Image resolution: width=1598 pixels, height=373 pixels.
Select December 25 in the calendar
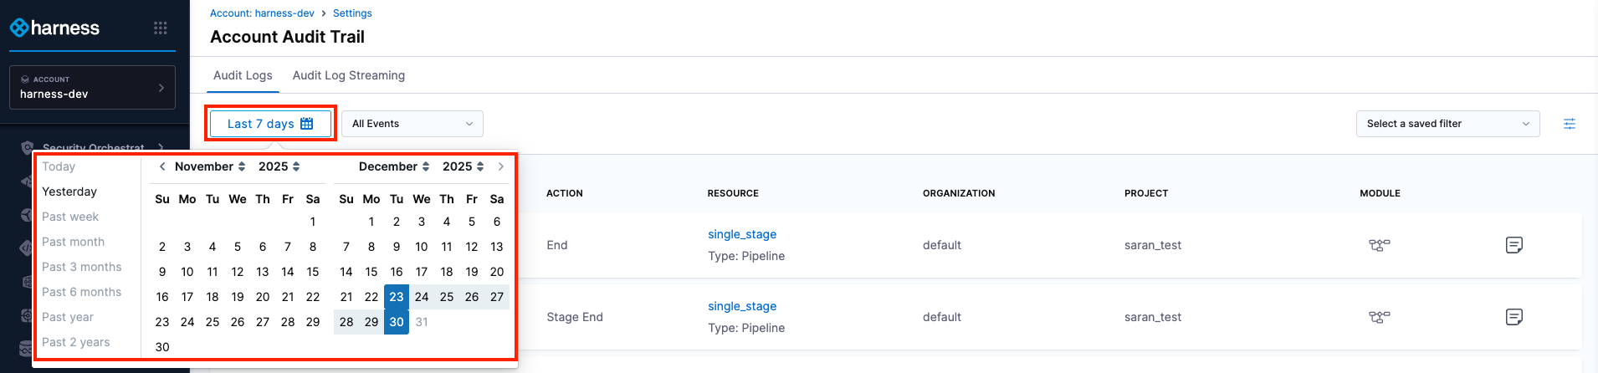pyautogui.click(x=447, y=297)
